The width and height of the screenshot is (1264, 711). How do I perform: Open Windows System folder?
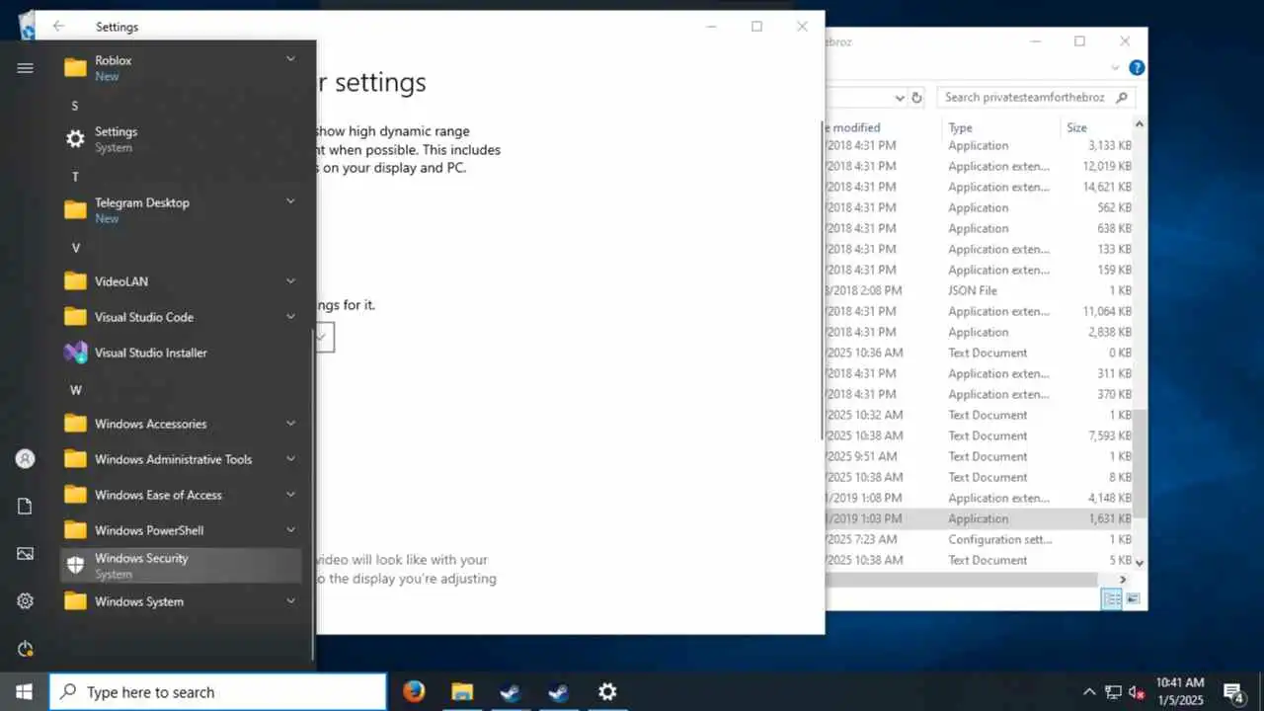[181, 601]
